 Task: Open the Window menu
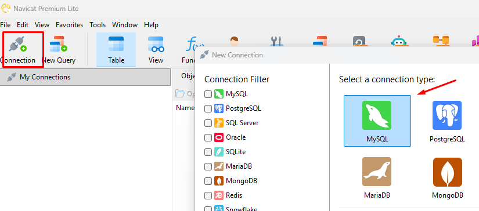pos(125,25)
